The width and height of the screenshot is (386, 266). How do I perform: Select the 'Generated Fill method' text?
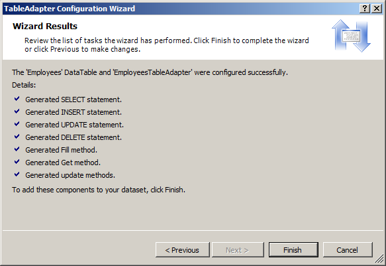point(62,150)
